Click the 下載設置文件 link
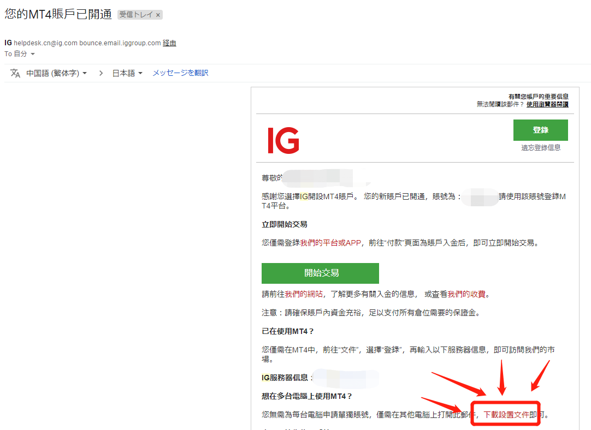 tap(506, 415)
